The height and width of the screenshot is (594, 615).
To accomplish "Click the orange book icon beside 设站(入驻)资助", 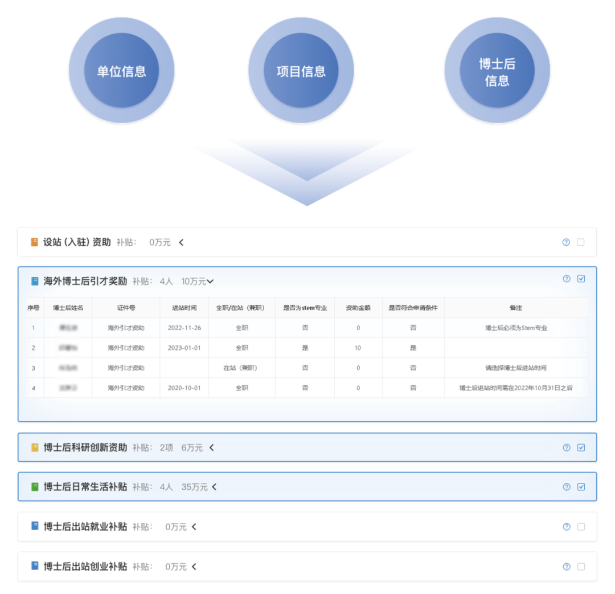I will point(34,242).
